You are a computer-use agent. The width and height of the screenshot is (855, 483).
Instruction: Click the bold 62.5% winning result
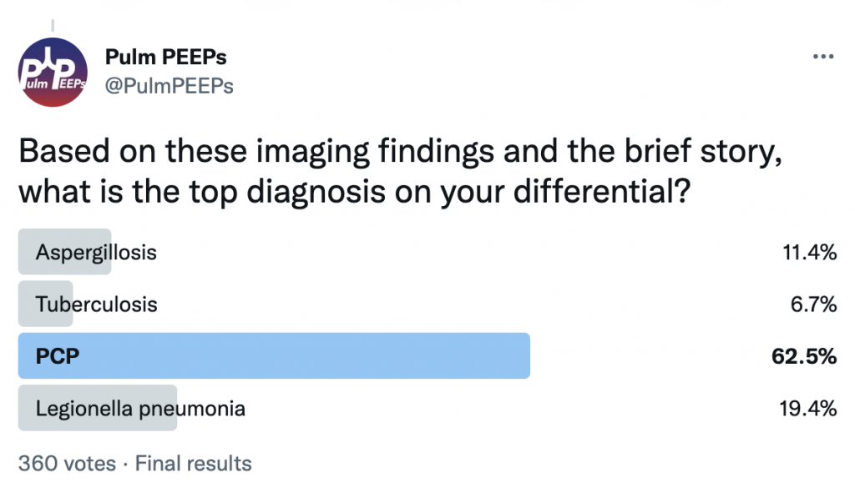tap(804, 357)
